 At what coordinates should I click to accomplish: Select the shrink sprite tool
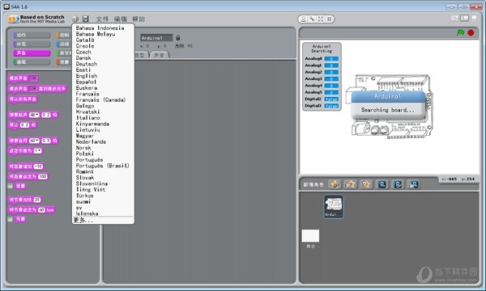pyautogui.click(x=330, y=19)
